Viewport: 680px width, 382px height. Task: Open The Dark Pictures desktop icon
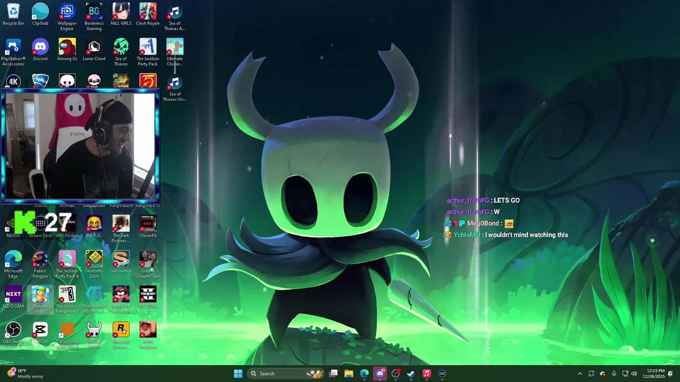[121, 229]
